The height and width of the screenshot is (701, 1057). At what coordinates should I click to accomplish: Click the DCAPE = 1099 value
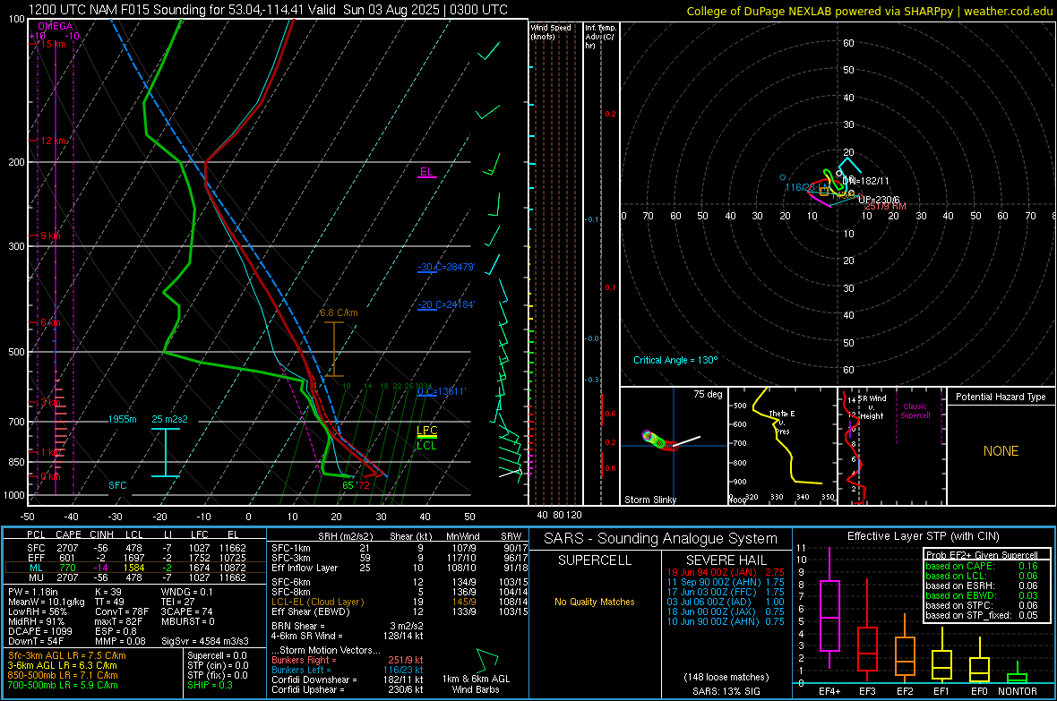pos(39,631)
